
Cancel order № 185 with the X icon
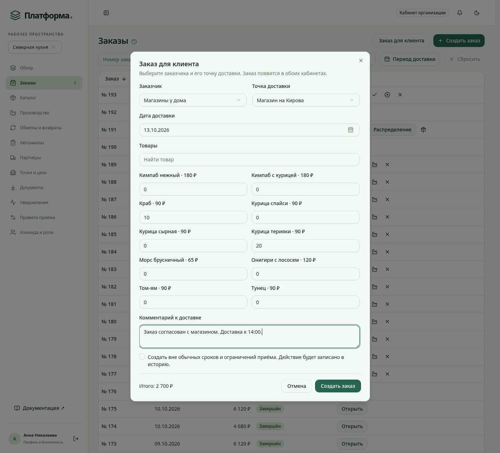[x=387, y=234]
